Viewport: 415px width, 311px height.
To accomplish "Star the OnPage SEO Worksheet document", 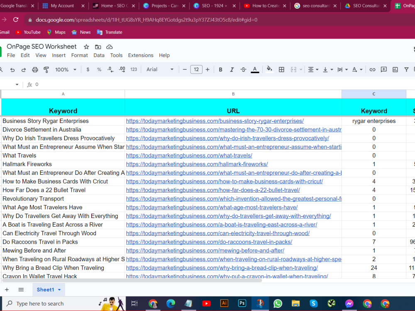I will coord(86,47).
